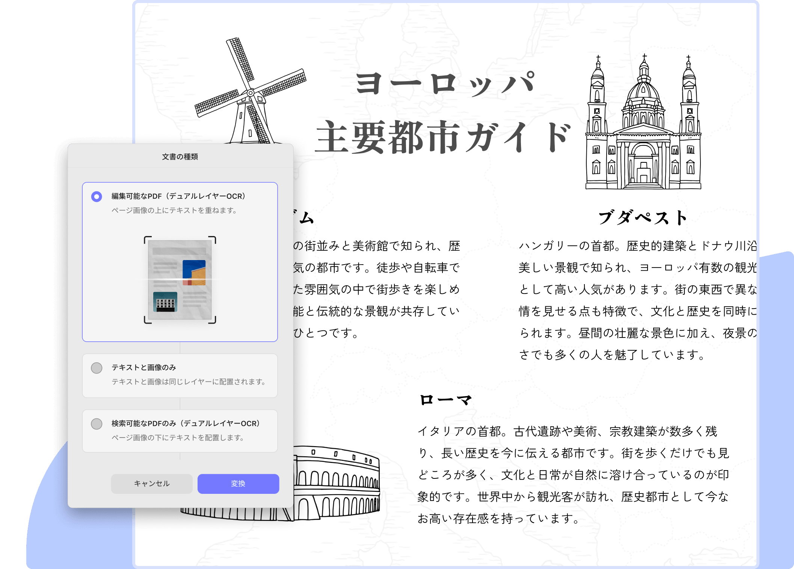Click the テキストと画像のみ option label
Viewport: 794px width, 569px height.
[144, 368]
